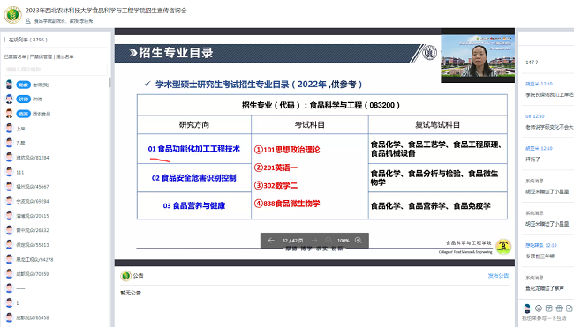
Task: Open the muted list link (已禁言名单)
Action: pos(15,56)
